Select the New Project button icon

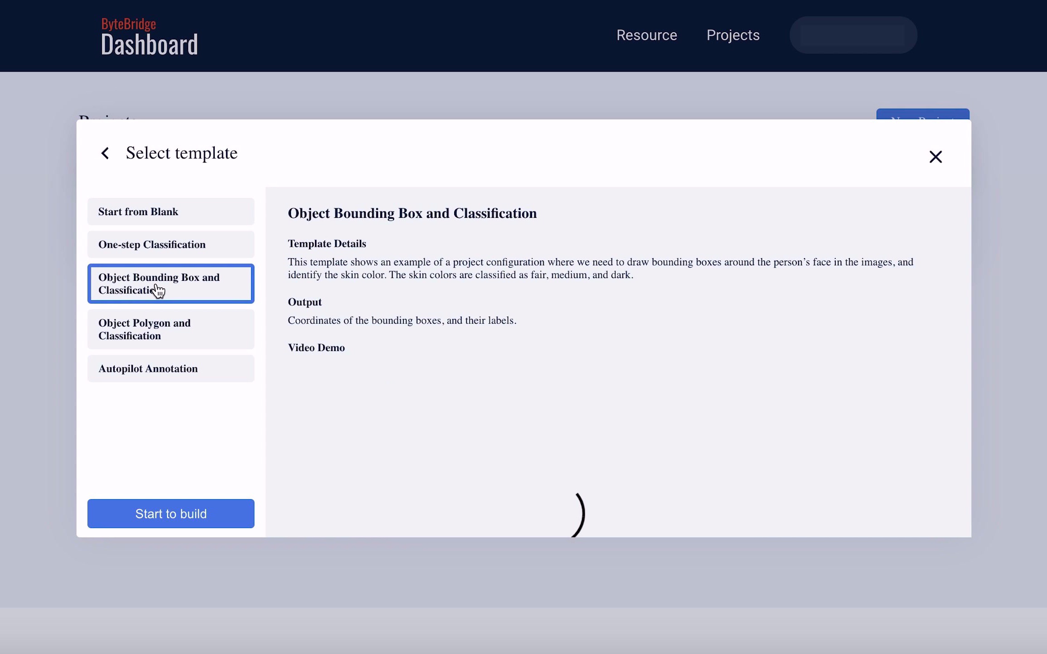[x=923, y=115]
